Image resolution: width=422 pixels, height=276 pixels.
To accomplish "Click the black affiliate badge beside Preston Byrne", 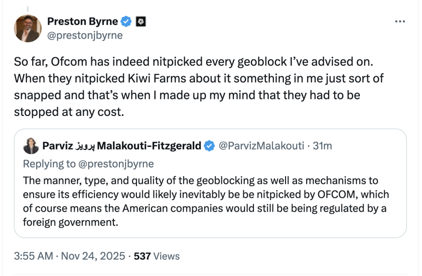I will click(141, 22).
